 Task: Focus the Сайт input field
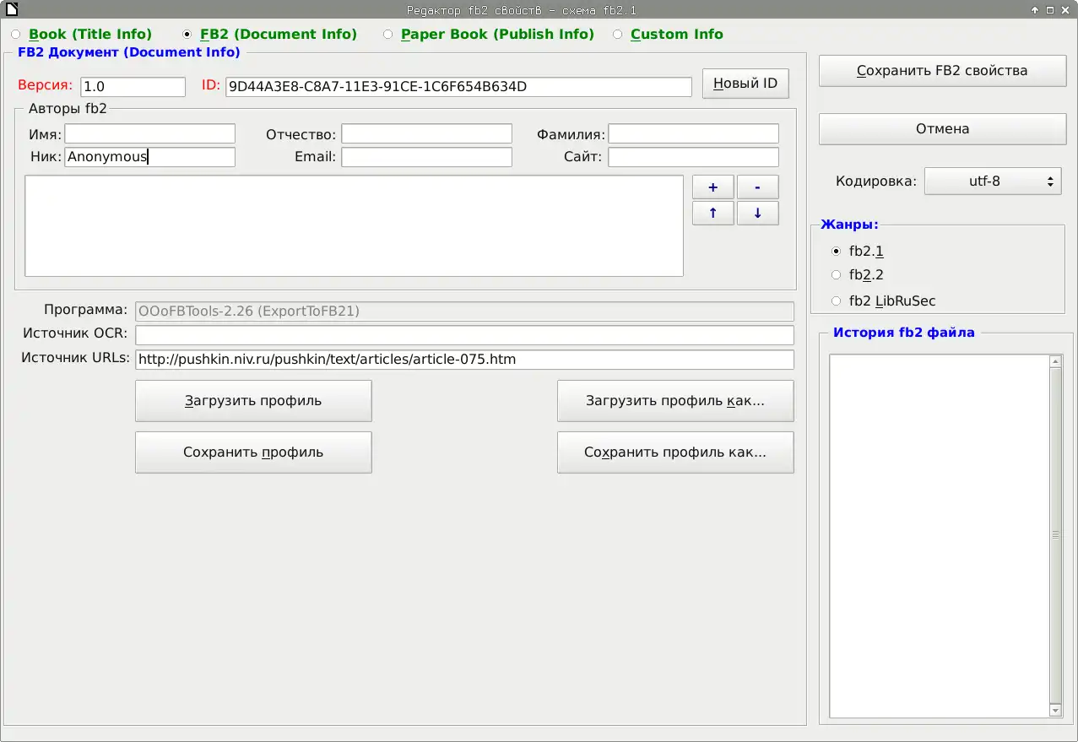pos(693,157)
